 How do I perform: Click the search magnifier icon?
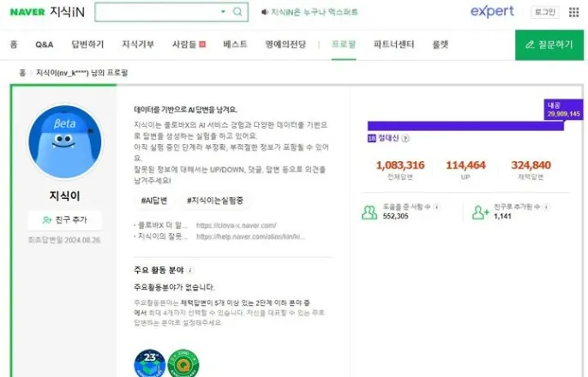pos(237,12)
